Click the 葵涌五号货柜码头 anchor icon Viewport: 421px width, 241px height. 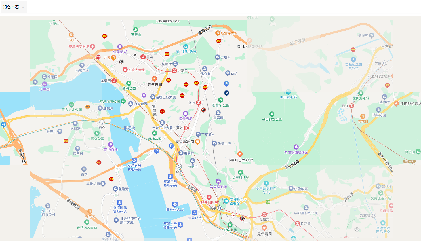pos(134,160)
